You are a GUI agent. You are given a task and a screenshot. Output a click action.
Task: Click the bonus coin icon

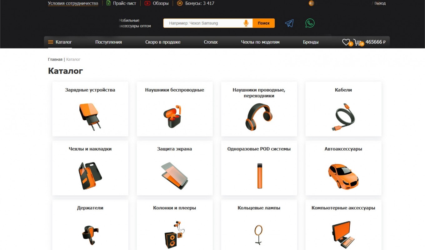pyautogui.click(x=180, y=3)
